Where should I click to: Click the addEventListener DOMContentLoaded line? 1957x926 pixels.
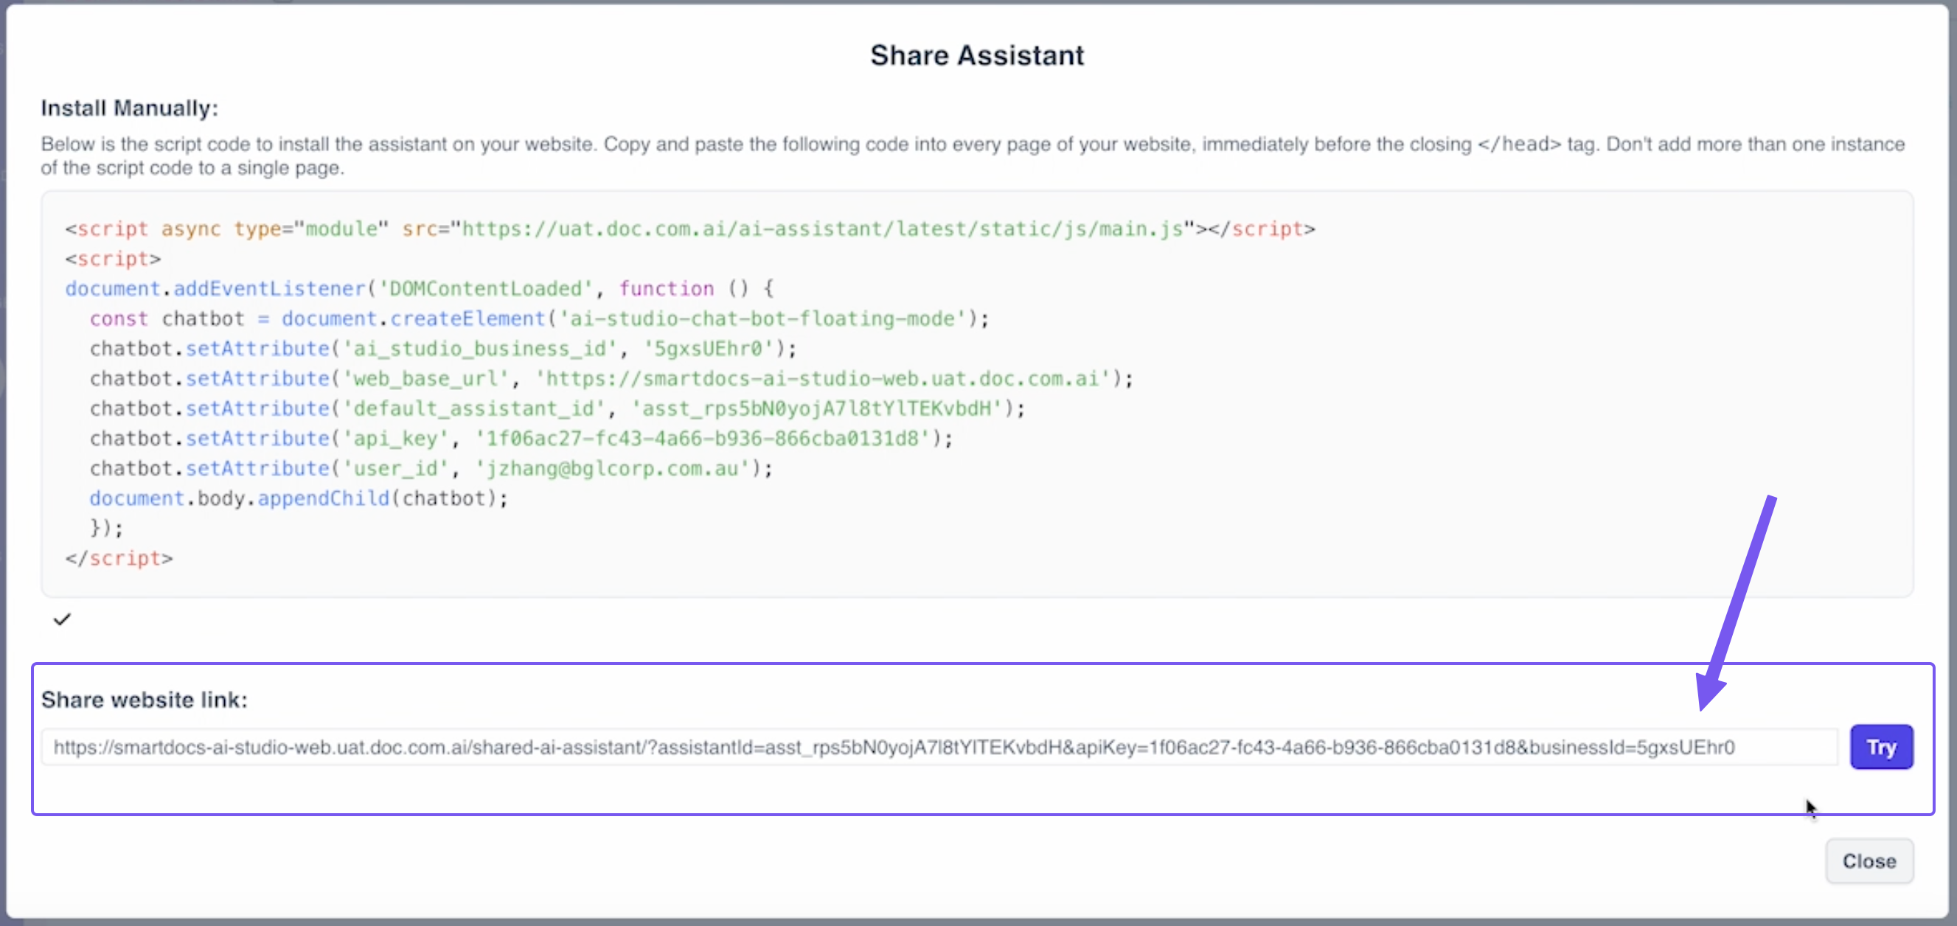click(420, 289)
